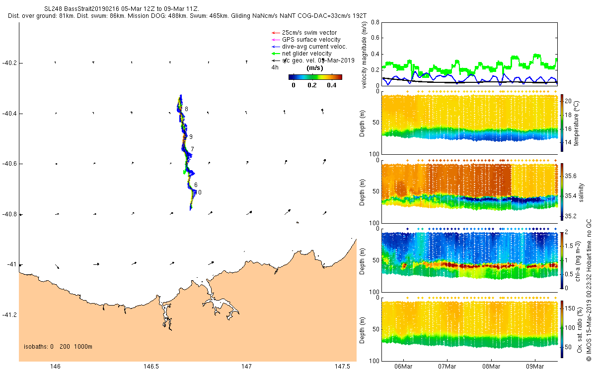
Task: Click the '35.6' tick on the salinity colorbar
Action: point(571,176)
